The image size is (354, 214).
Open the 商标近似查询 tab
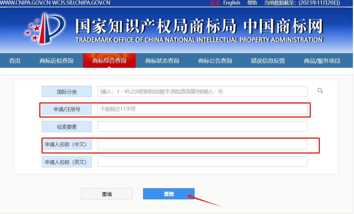click(56, 61)
